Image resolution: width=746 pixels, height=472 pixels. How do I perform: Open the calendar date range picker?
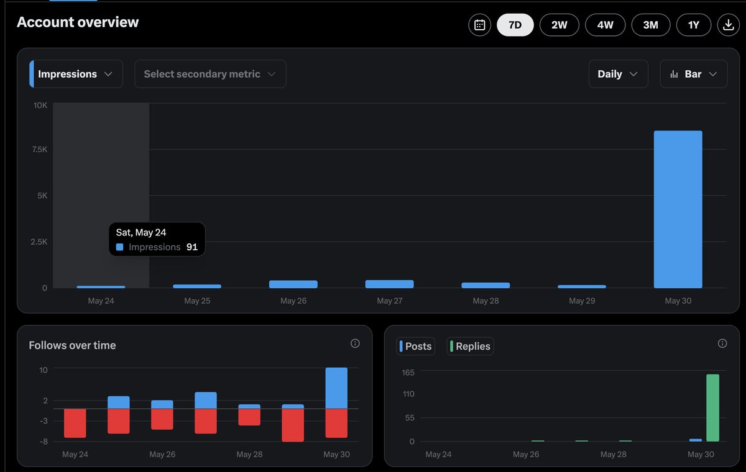pyautogui.click(x=479, y=25)
